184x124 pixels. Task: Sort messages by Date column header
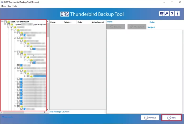click(x=84, y=22)
